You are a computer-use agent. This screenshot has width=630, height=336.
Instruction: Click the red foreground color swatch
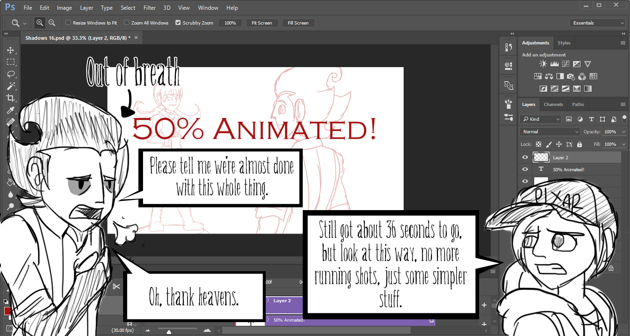7,311
